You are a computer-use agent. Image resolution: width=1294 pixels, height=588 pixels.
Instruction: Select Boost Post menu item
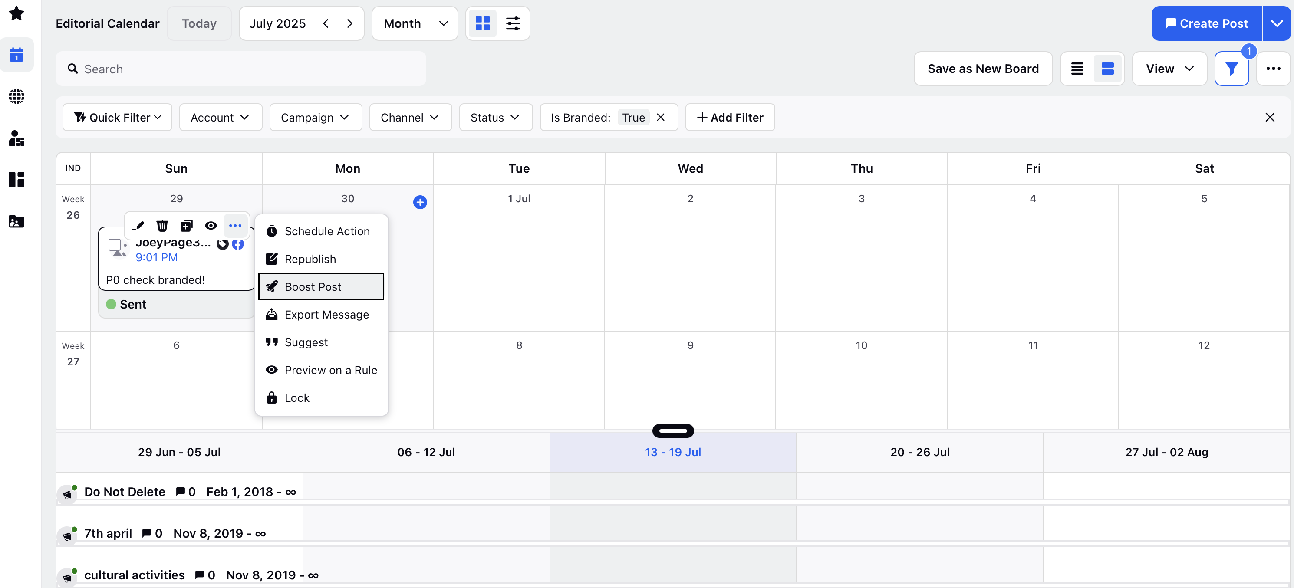pos(321,287)
